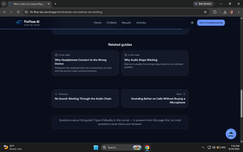Go to Home in the navigation
The image size is (243, 152).
tap(98, 23)
